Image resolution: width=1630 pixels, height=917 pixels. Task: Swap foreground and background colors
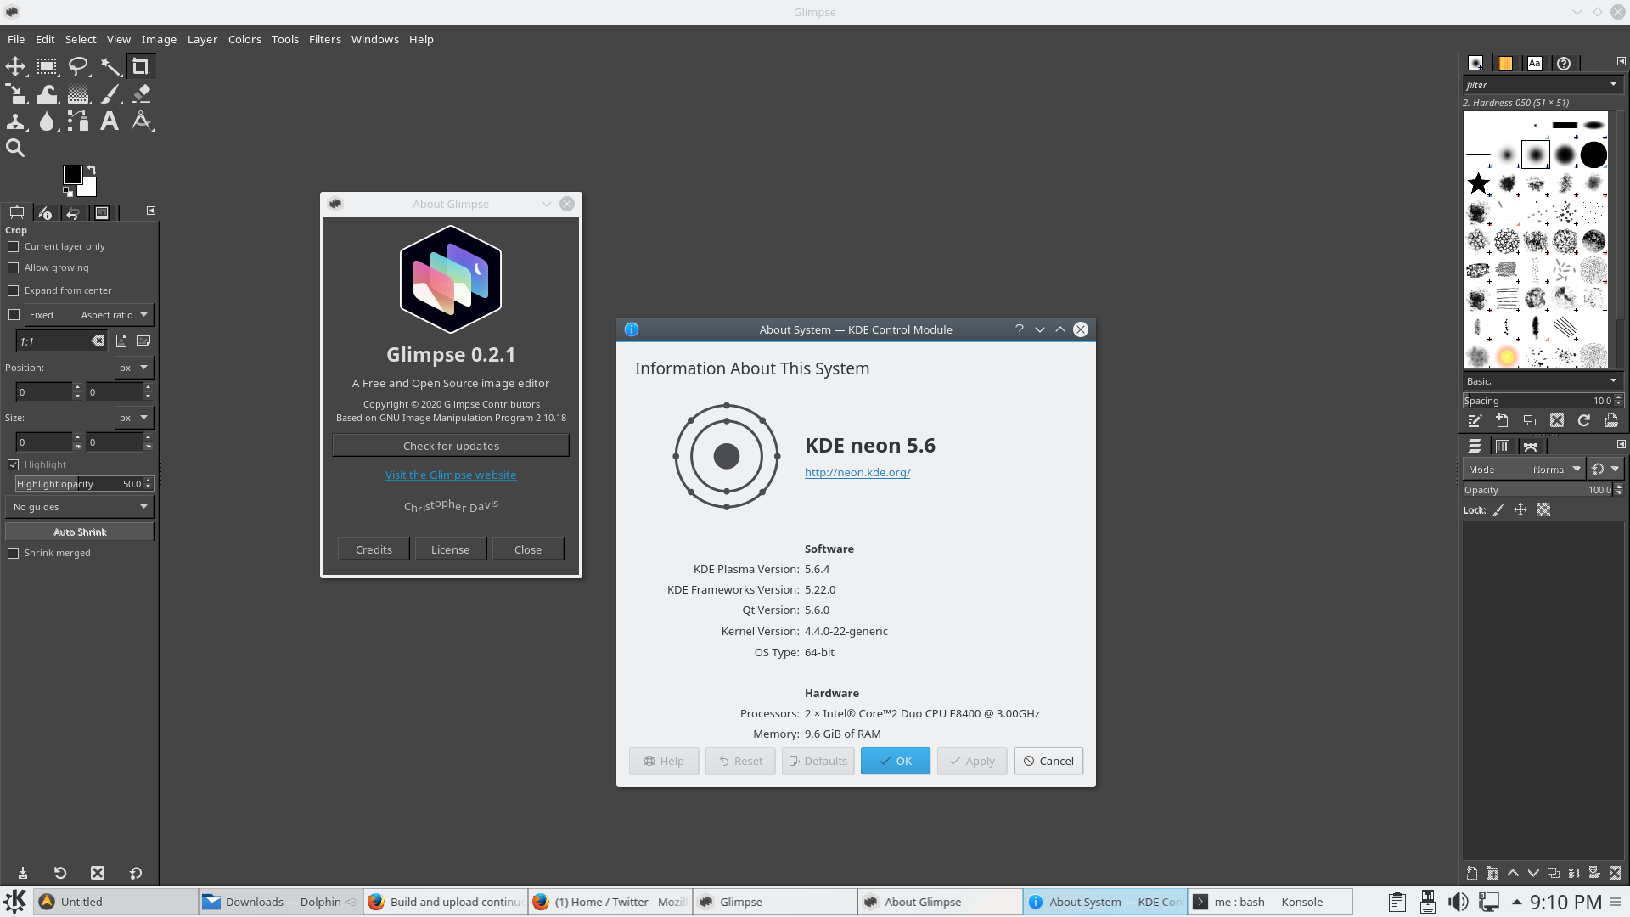(92, 170)
